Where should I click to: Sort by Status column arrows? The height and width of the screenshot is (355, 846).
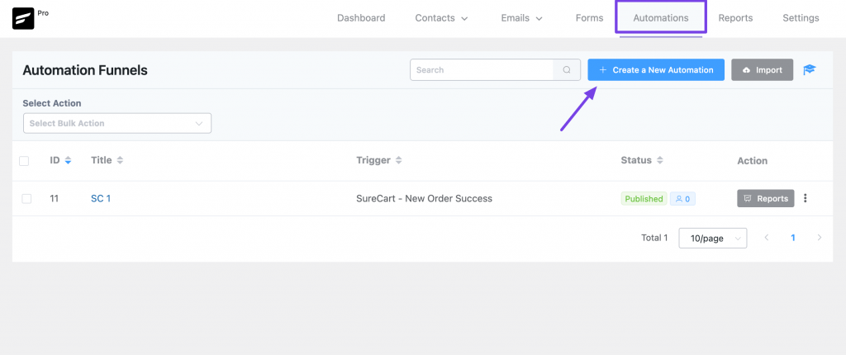[660, 160]
